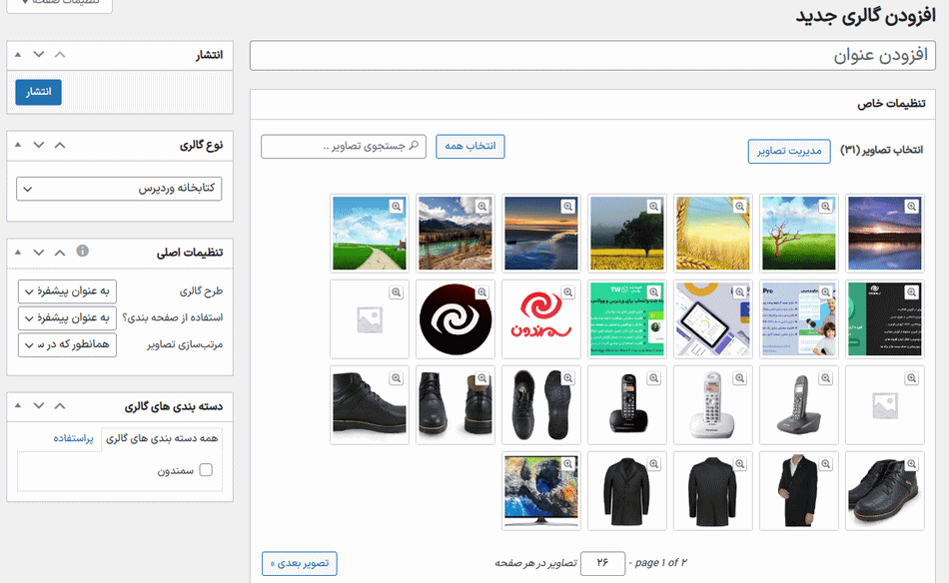Zoom the black cordless phone thumbnail

pos(653,378)
